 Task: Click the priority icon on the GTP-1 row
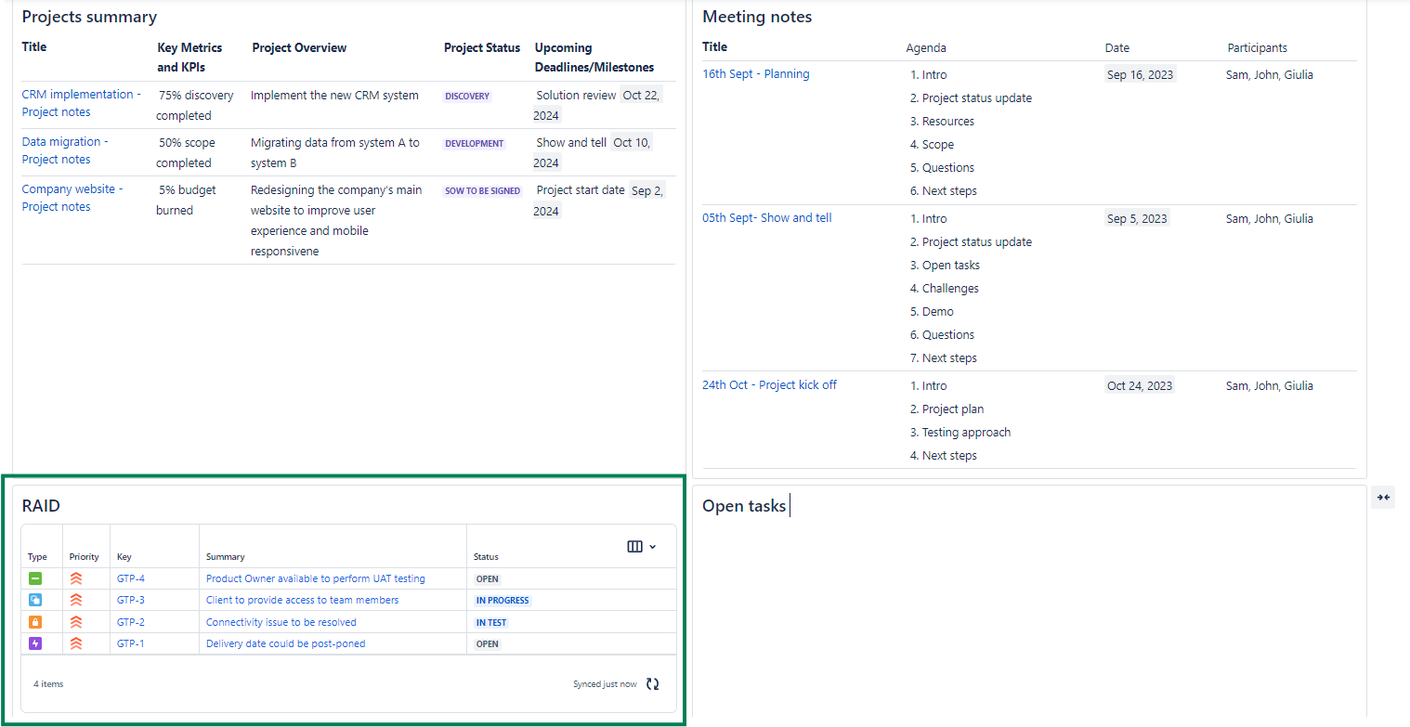point(75,643)
